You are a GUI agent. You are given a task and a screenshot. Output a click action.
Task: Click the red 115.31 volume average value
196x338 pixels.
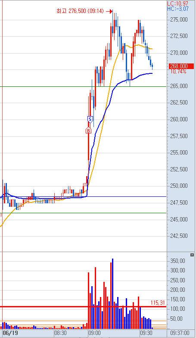158,303
